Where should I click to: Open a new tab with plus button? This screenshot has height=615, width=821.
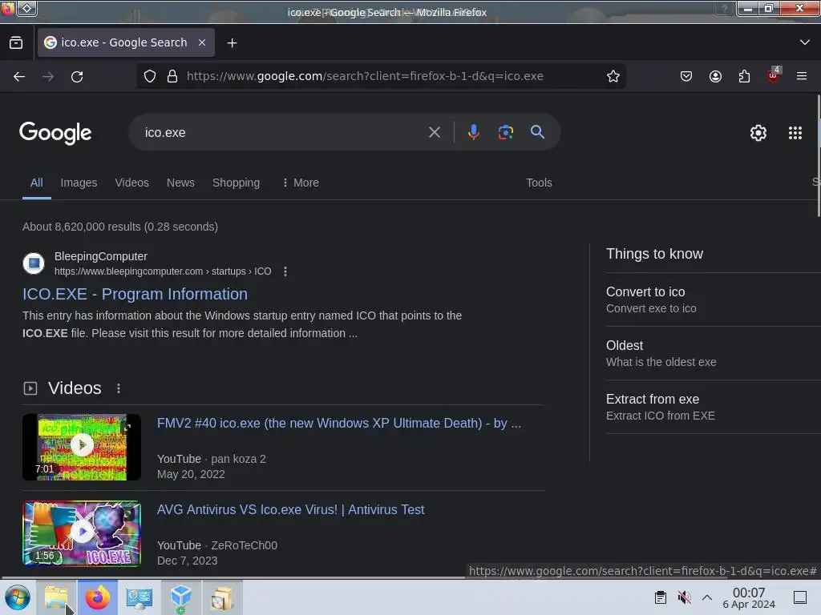[x=232, y=43]
